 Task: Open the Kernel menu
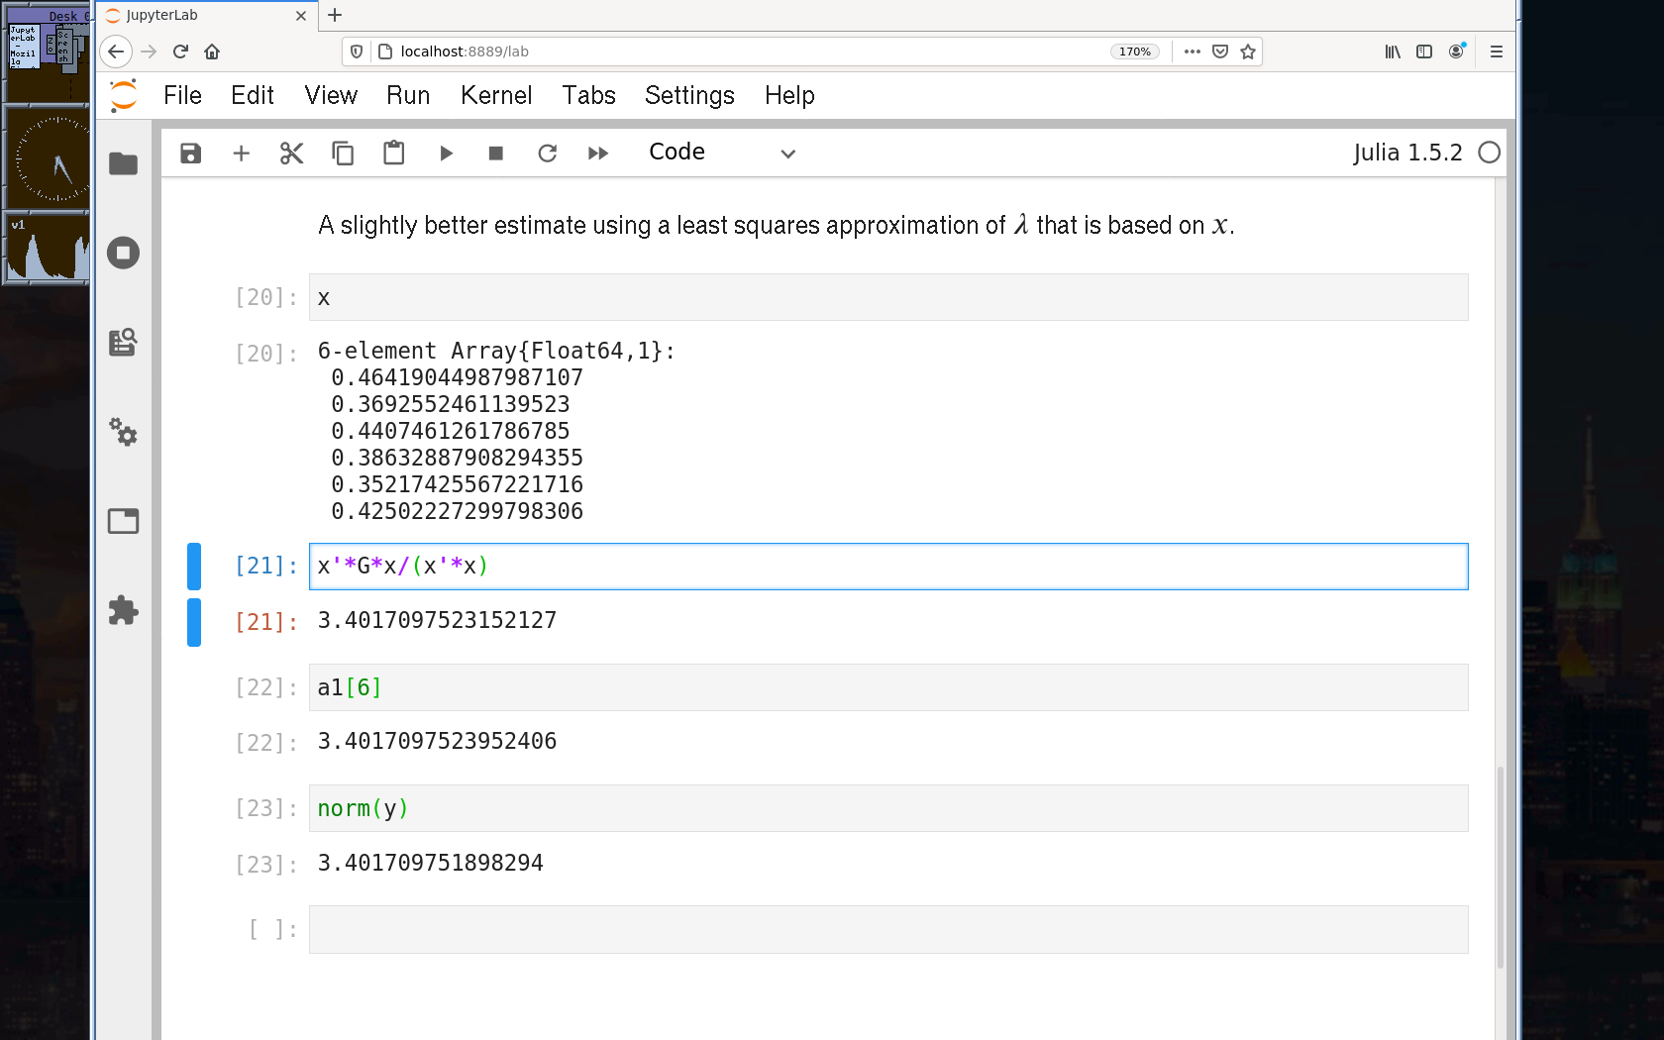point(495,95)
